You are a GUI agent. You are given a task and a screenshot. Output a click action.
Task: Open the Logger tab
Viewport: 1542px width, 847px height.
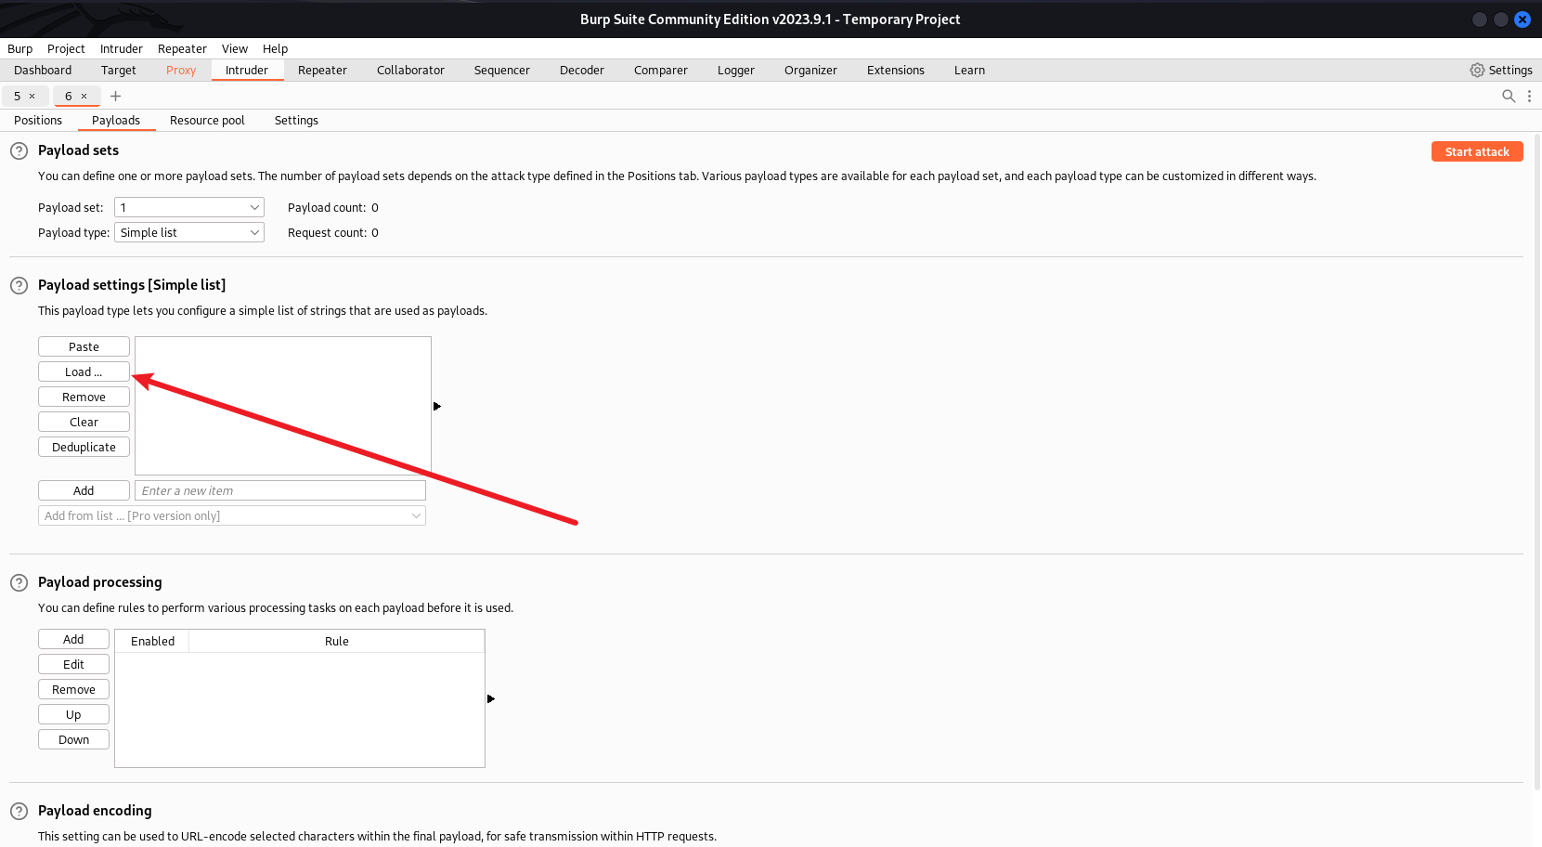pos(736,70)
